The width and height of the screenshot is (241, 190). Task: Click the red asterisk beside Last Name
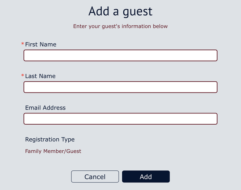coord(22,76)
